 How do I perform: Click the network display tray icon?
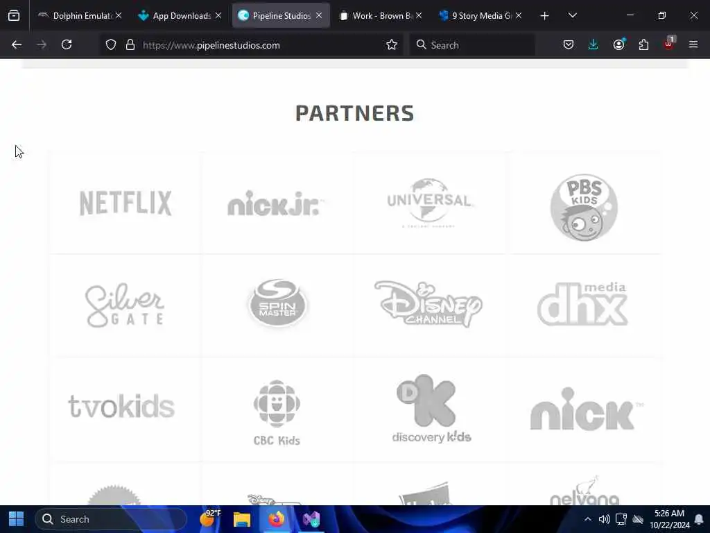click(x=621, y=519)
